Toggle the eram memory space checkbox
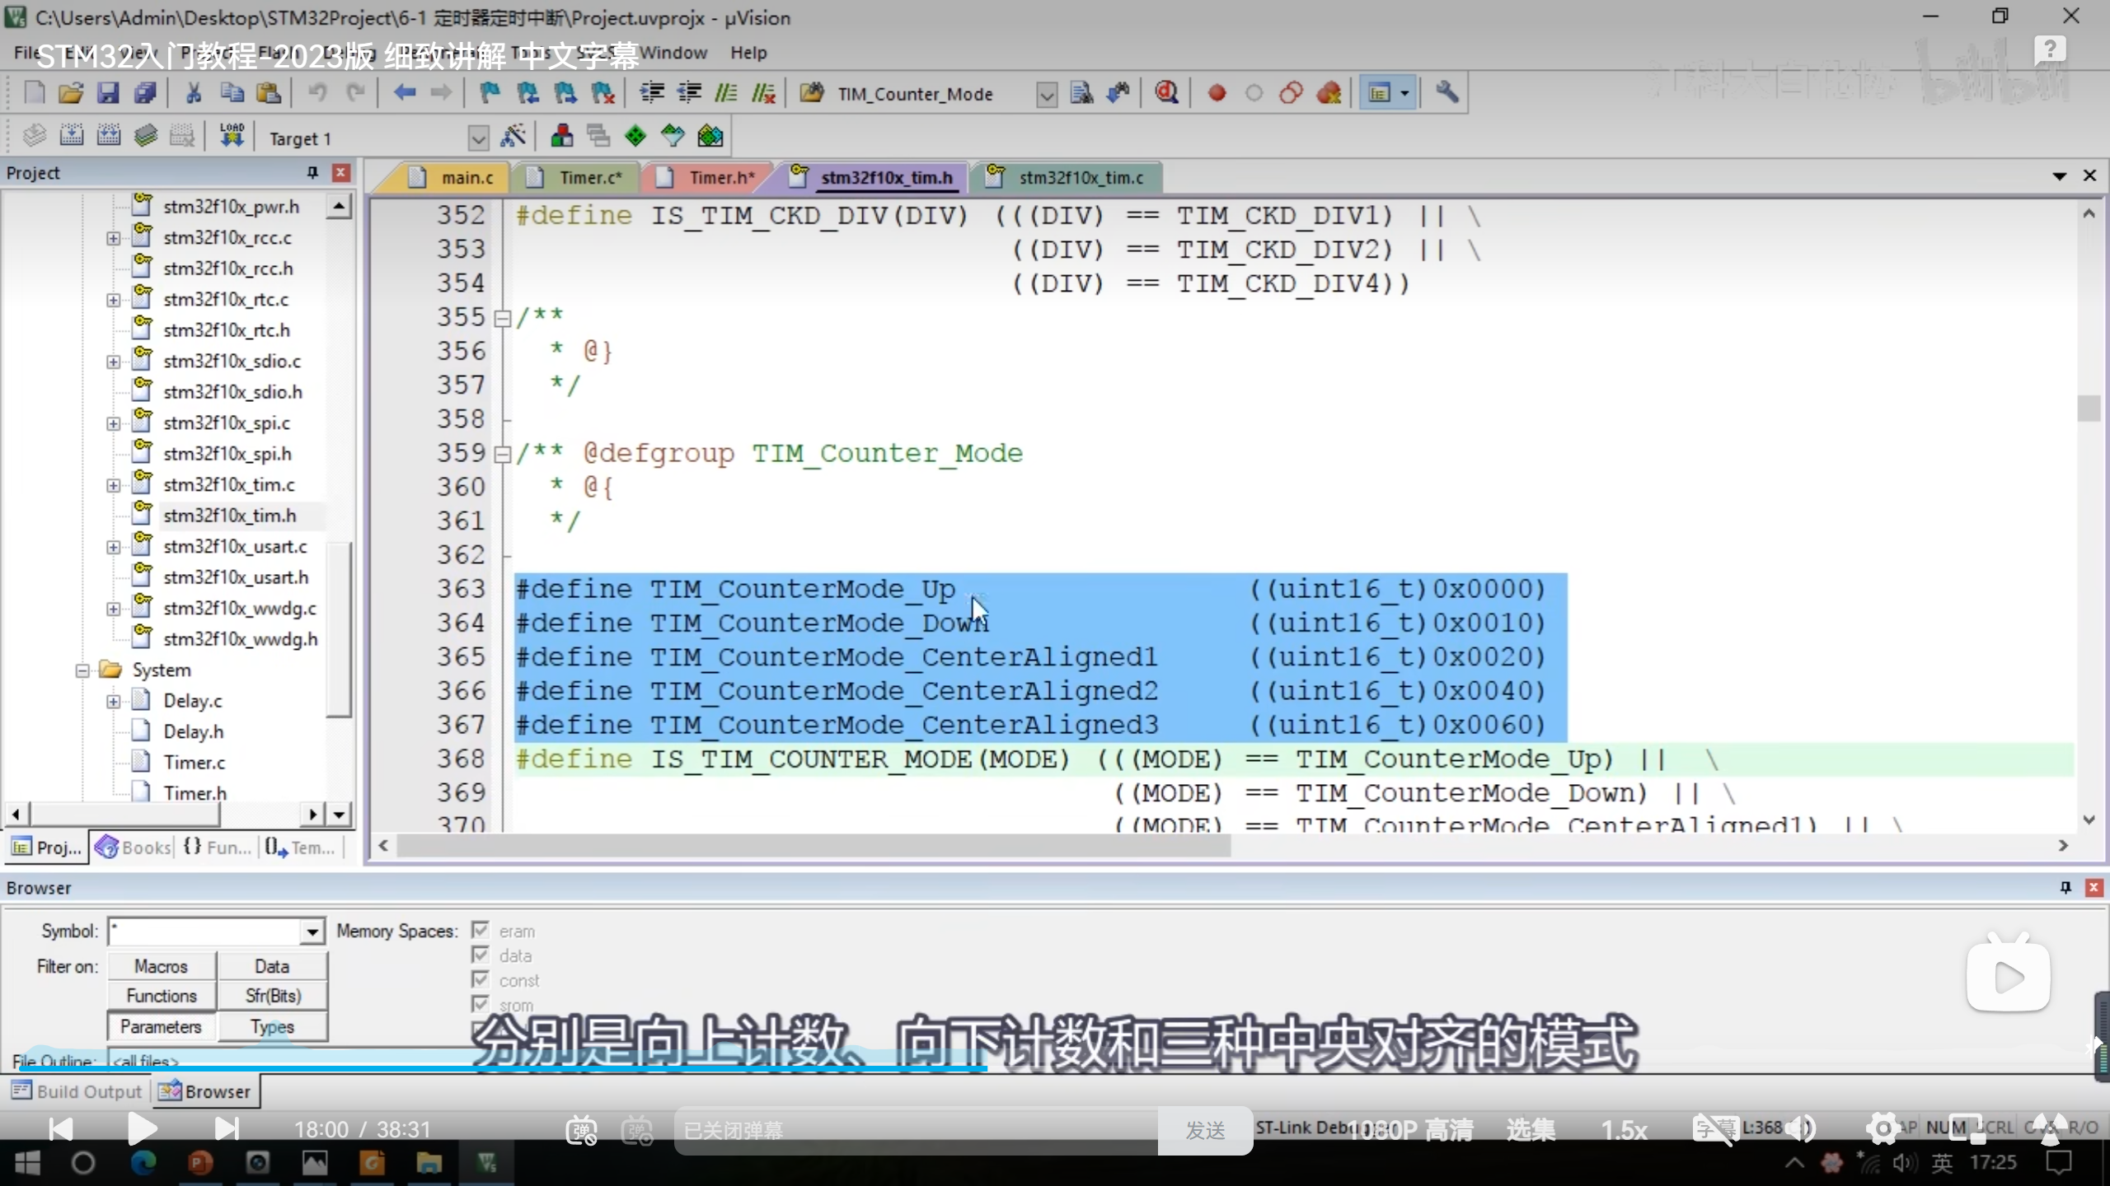The width and height of the screenshot is (2110, 1186). click(x=481, y=931)
